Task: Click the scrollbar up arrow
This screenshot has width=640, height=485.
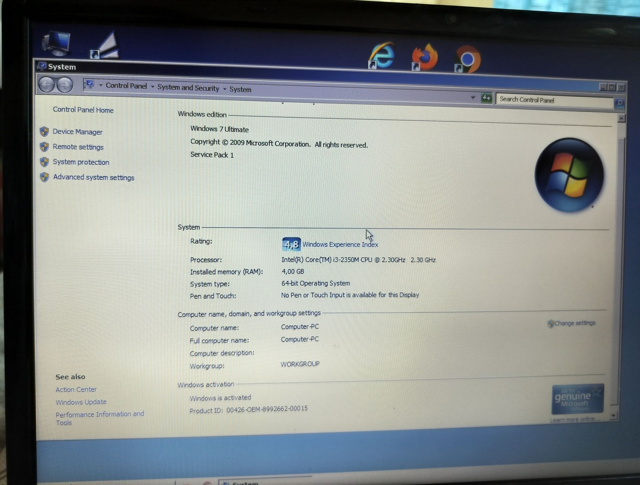Action: pos(621,118)
